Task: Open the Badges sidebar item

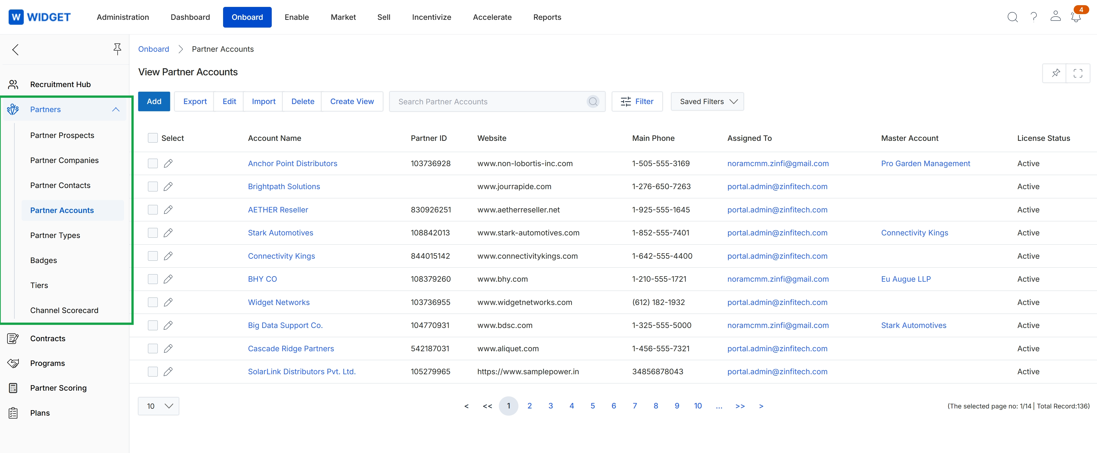Action: tap(43, 260)
